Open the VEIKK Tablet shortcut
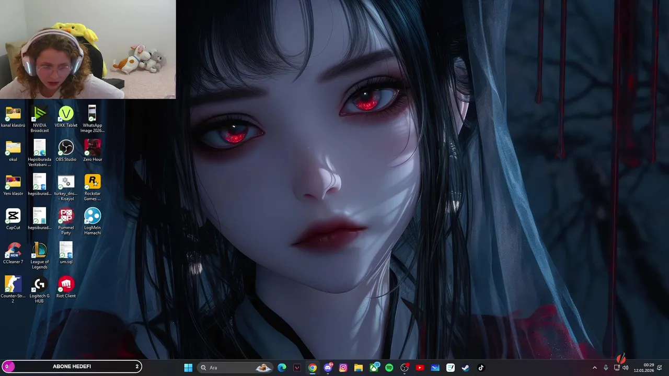 tap(66, 118)
